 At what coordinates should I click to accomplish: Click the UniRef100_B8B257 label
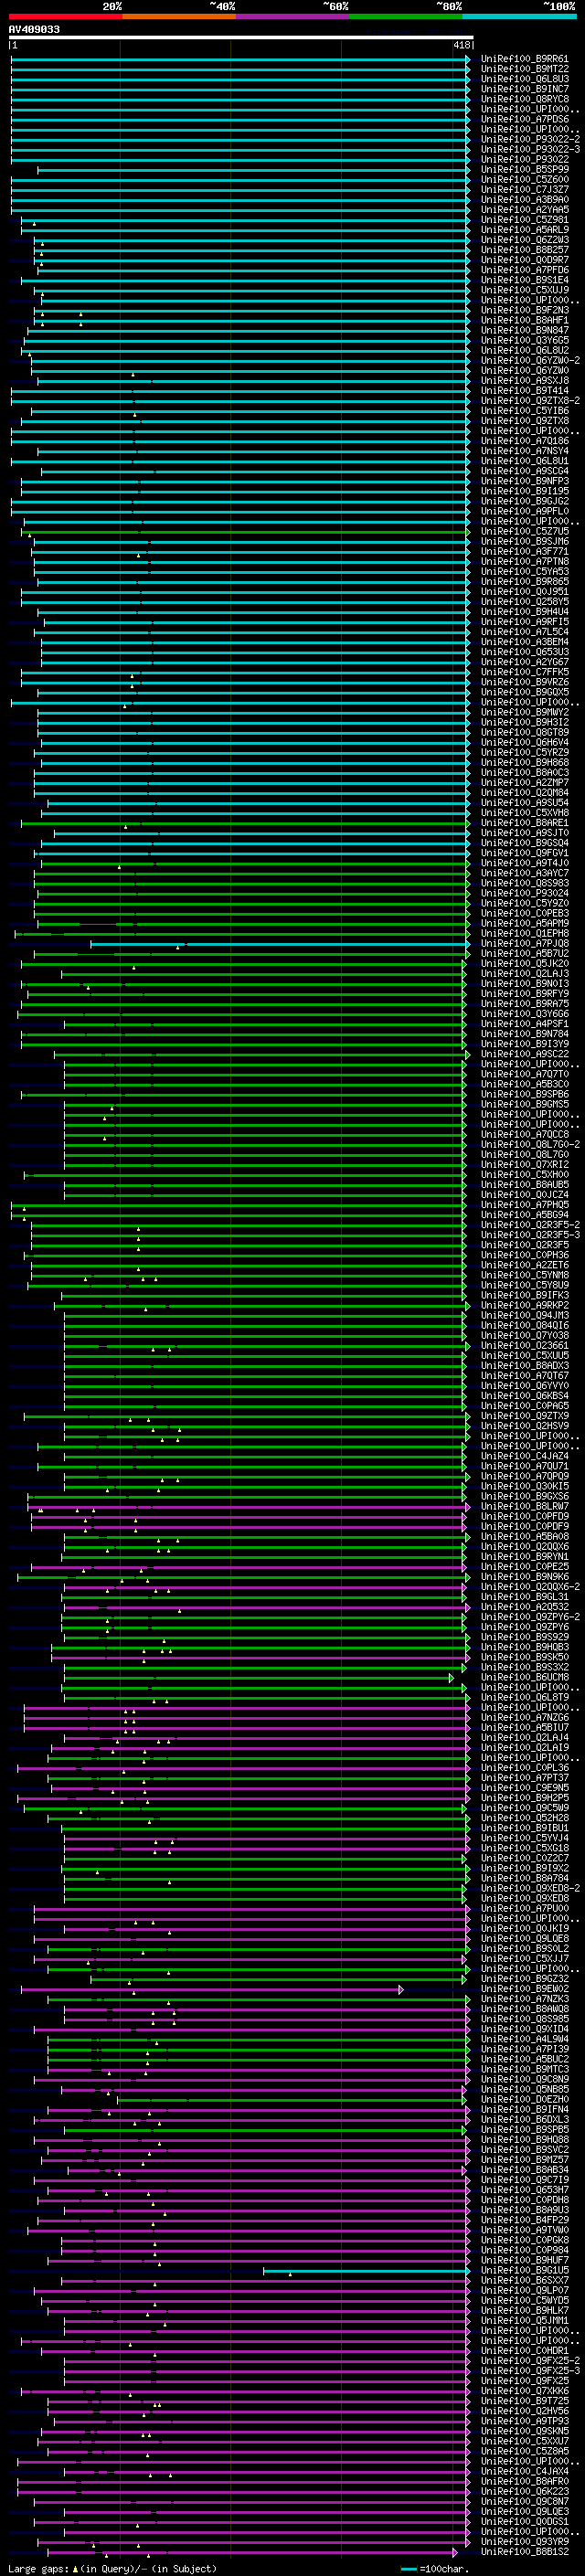tap(525, 250)
